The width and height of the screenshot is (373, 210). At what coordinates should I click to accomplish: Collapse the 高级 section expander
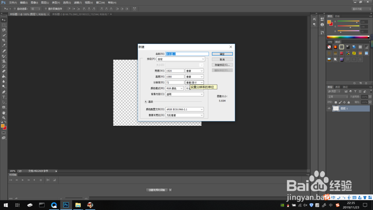click(145, 102)
